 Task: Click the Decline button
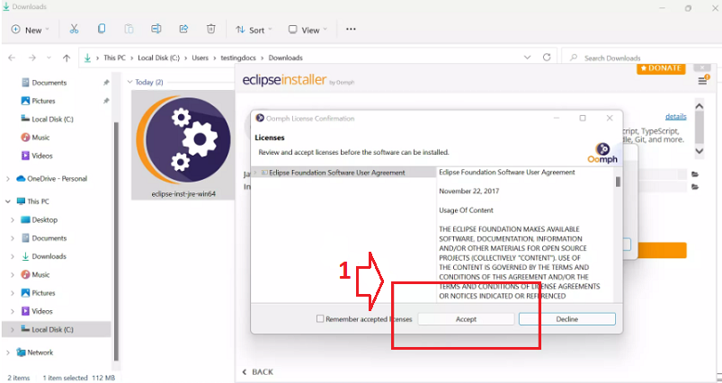(566, 319)
